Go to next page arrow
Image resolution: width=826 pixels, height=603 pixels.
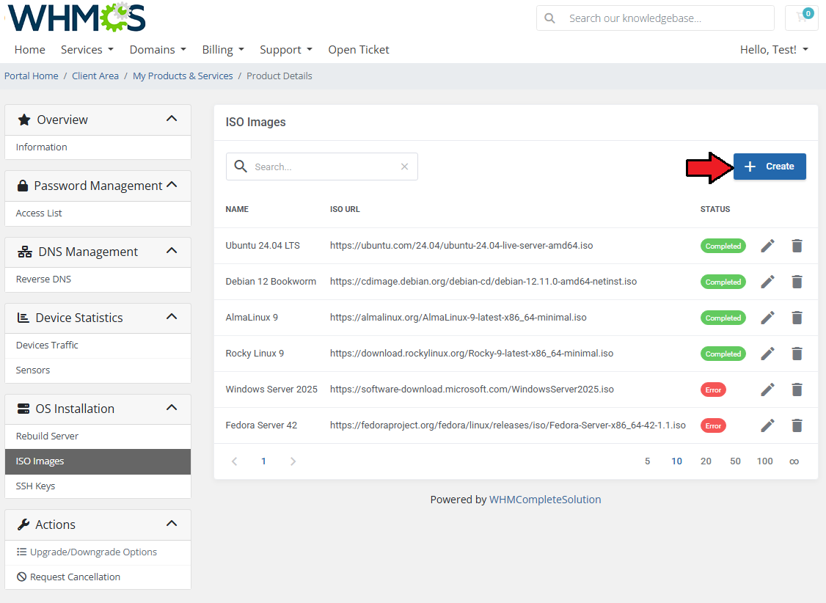[293, 461]
